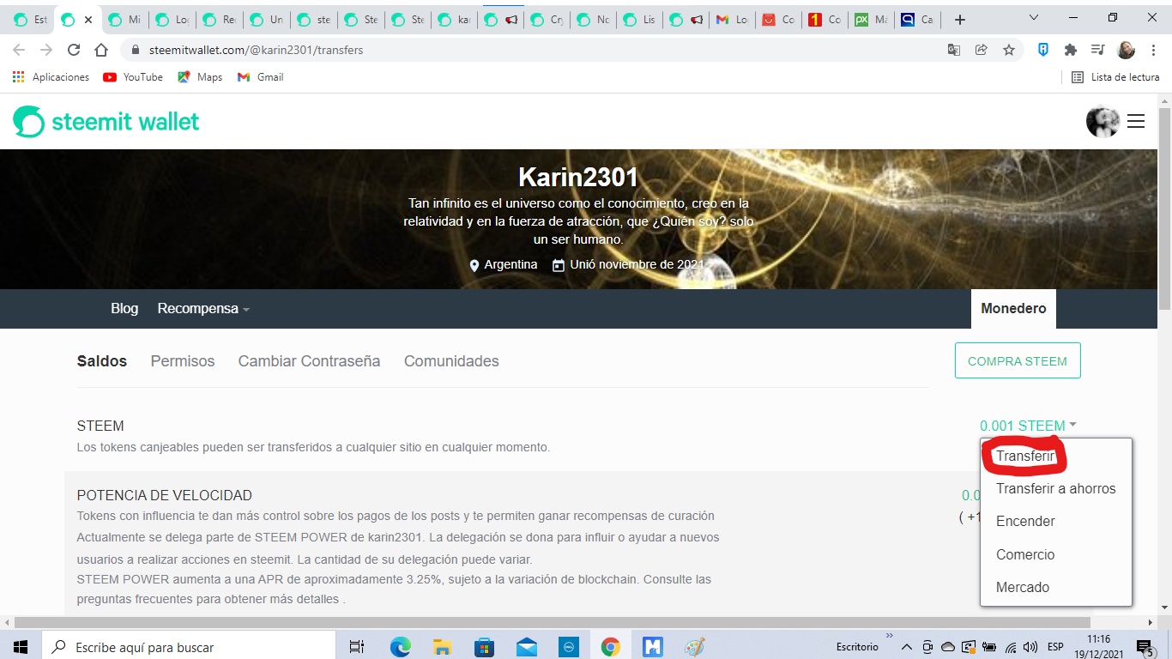1172x659 pixels.
Task: Reload the page with Chrome's refresh button
Action: 74,50
